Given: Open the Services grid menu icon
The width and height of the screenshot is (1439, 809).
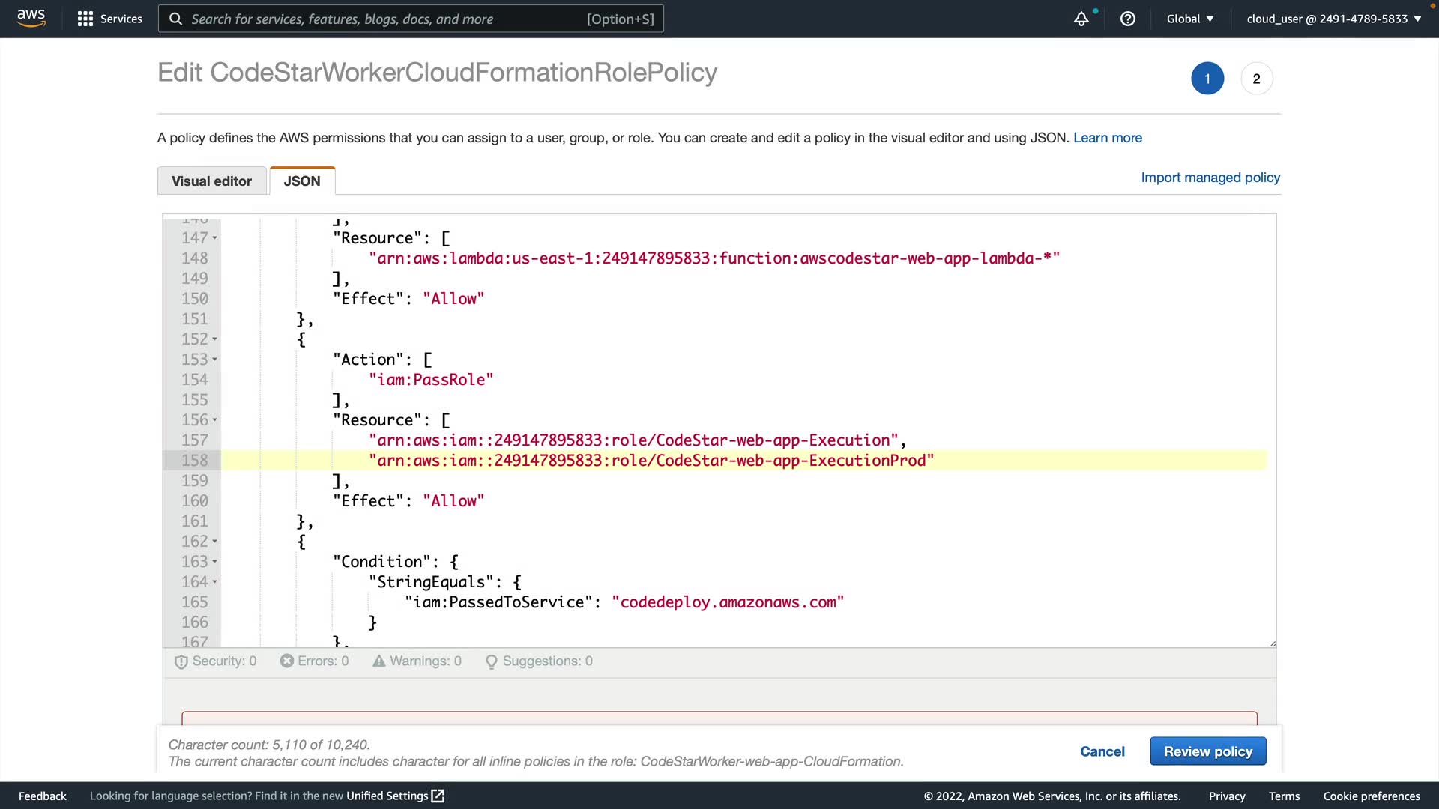Looking at the screenshot, I should 85,19.
